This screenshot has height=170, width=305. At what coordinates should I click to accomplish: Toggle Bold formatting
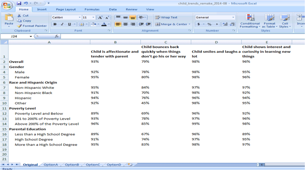[x=55, y=24]
